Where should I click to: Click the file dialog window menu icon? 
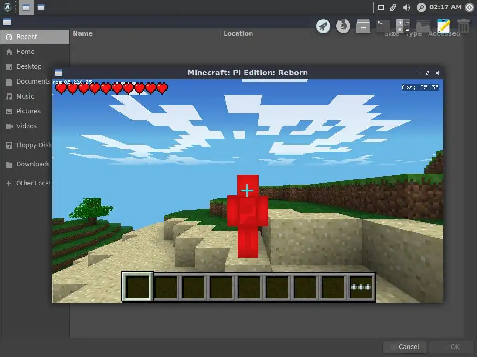7,22
